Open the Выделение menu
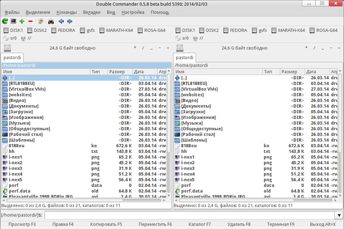344x229 pixels. pos(38,12)
